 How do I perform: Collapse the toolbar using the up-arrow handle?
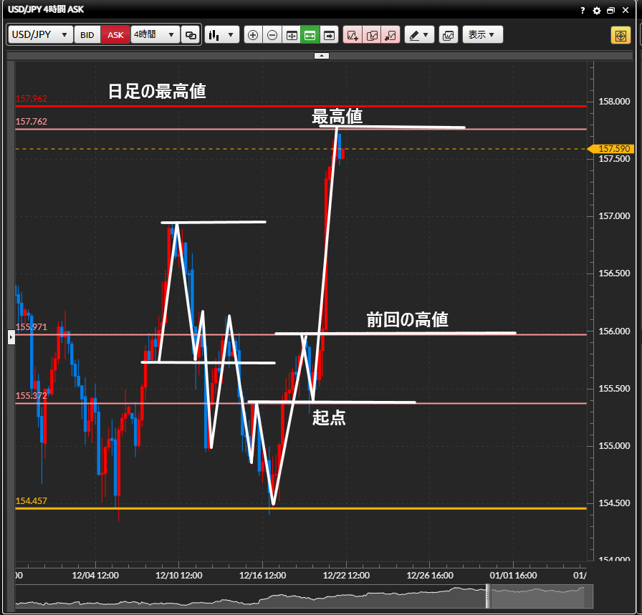[322, 55]
